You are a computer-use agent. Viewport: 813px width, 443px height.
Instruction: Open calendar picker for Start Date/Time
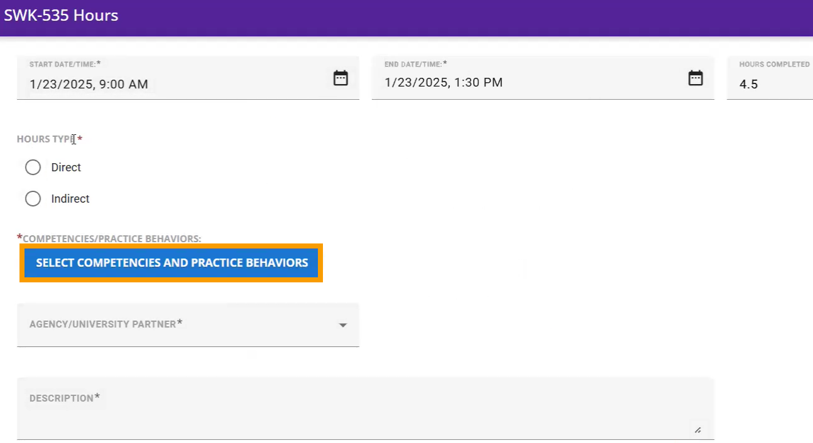pos(341,78)
